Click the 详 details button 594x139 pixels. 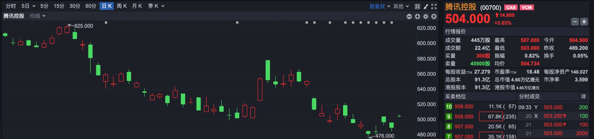(x=583, y=97)
